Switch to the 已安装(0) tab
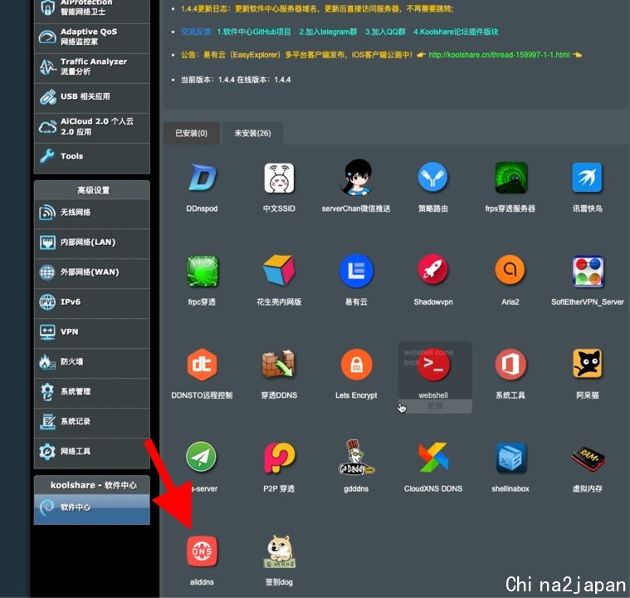This screenshot has height=598, width=630. (x=192, y=133)
